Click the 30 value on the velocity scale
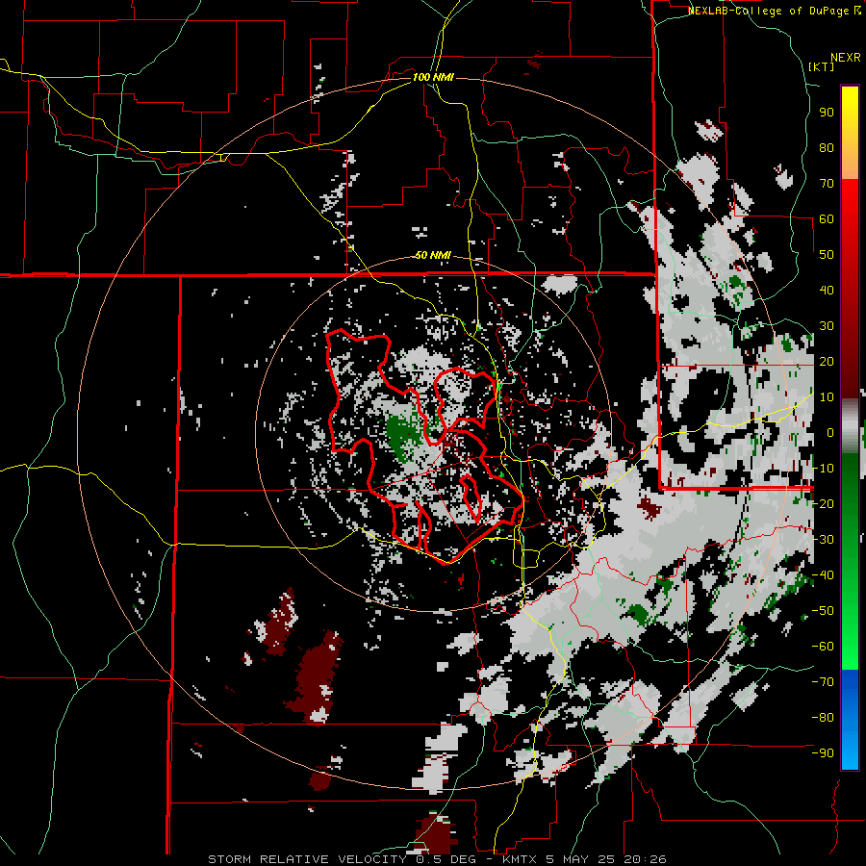The image size is (866, 866). point(827,326)
